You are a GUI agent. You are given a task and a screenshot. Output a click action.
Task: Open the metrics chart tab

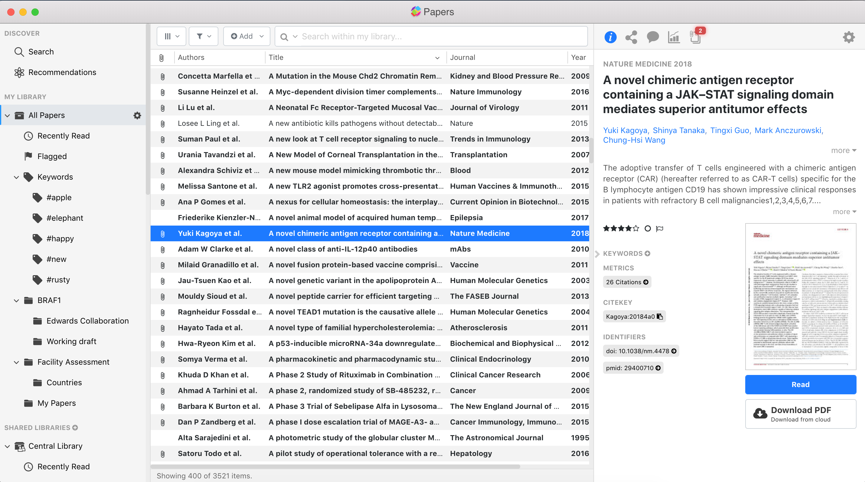[674, 37]
